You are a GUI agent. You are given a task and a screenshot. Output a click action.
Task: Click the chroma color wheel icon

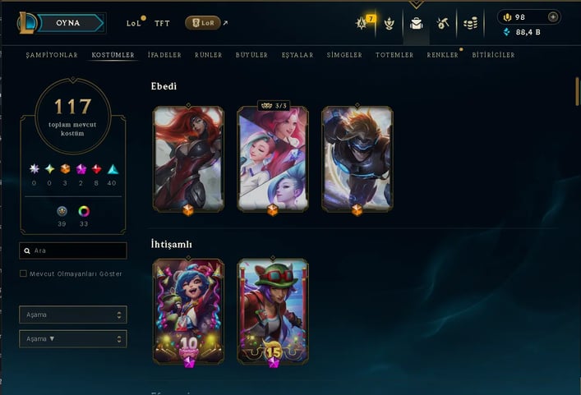84,211
